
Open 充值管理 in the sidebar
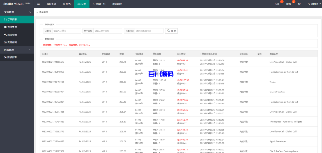[x=12, y=27]
